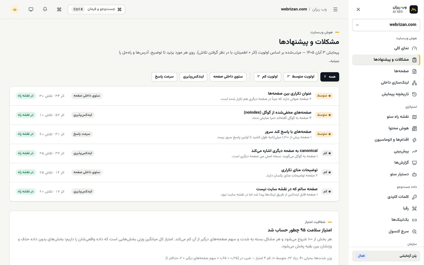
Task: Open کلمات کلیدی keywords icon
Action: click(x=414, y=197)
